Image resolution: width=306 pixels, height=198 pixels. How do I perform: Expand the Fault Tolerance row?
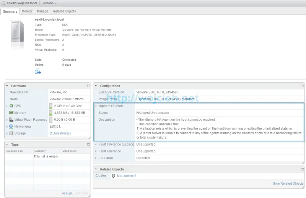tap(96, 151)
